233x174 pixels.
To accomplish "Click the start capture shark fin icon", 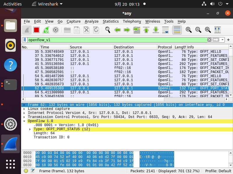I will [x=27, y=30].
